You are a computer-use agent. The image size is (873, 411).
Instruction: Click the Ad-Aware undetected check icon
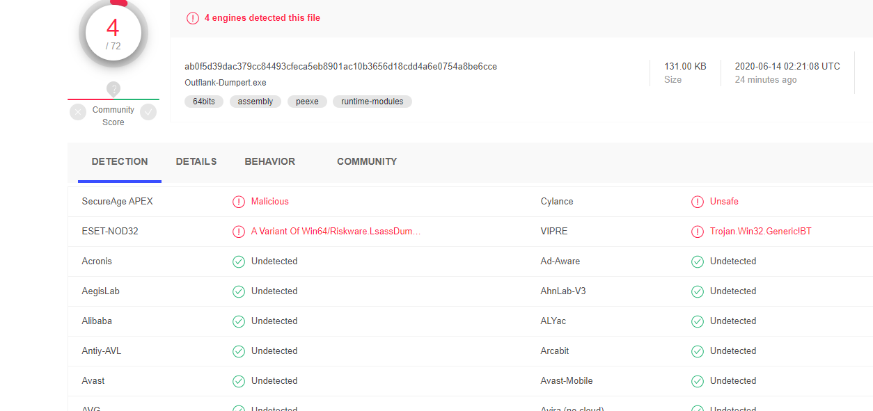(698, 261)
